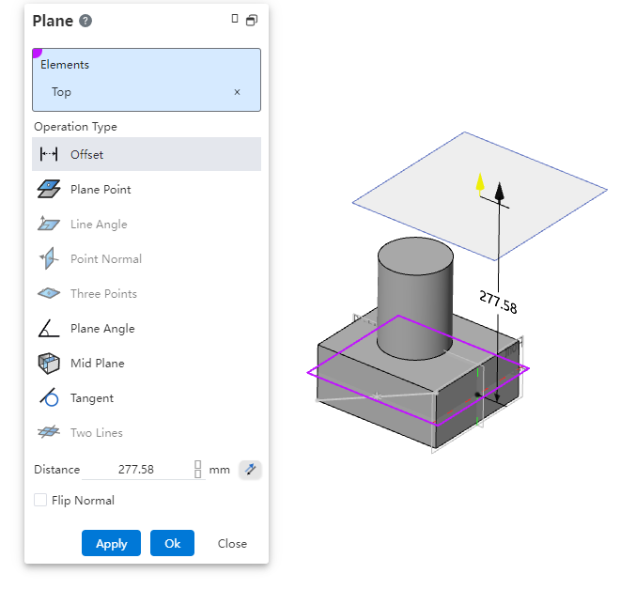Screen dimensions: 636x605
Task: Choose the Two Lines operation label
Action: point(97,433)
